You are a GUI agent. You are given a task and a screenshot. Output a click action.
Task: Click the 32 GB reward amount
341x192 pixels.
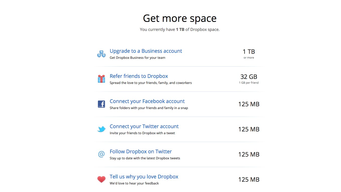click(249, 77)
